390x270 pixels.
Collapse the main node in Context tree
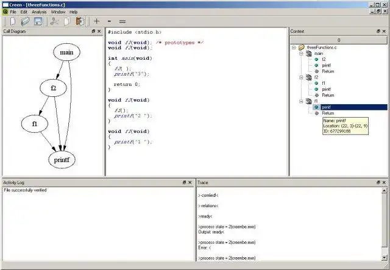[x=301, y=54]
